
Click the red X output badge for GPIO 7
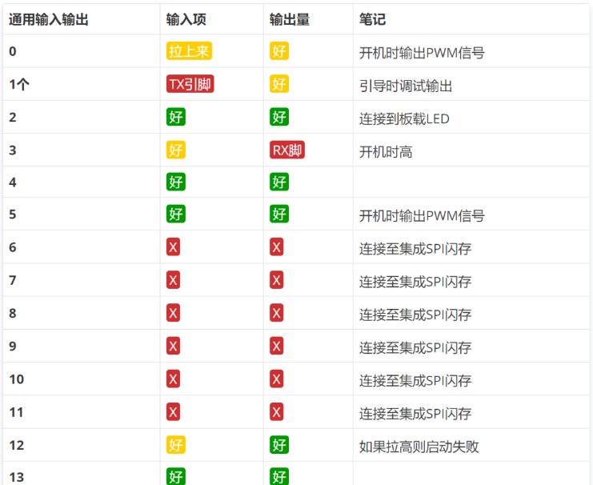tap(276, 280)
